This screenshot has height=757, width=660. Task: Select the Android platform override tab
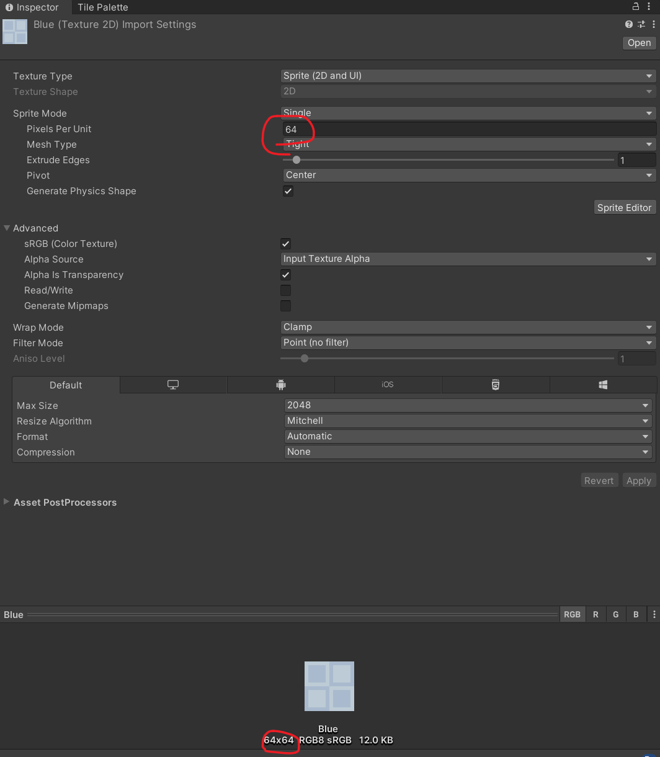coord(281,385)
